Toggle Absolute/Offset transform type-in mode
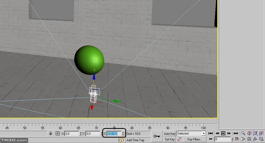This screenshot has height=143, width=265. tap(58, 133)
